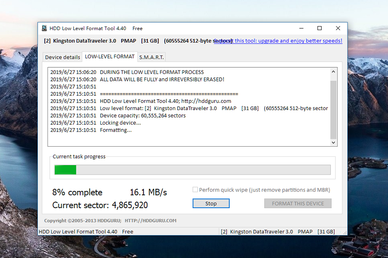Stop the formatting process
Image resolution: width=388 pixels, height=258 pixels.
(211, 203)
